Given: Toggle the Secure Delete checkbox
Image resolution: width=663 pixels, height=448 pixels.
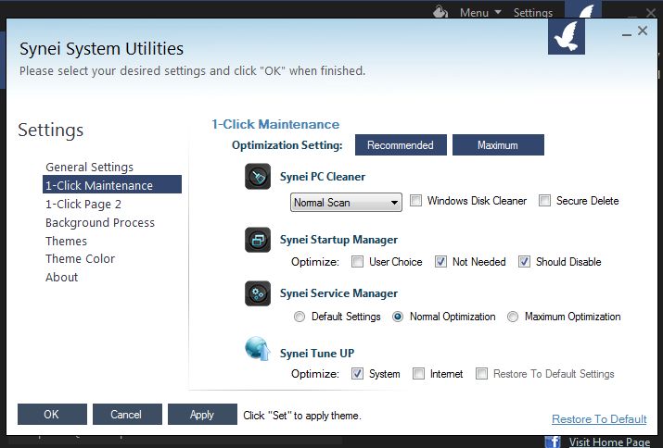Looking at the screenshot, I should click(x=545, y=201).
